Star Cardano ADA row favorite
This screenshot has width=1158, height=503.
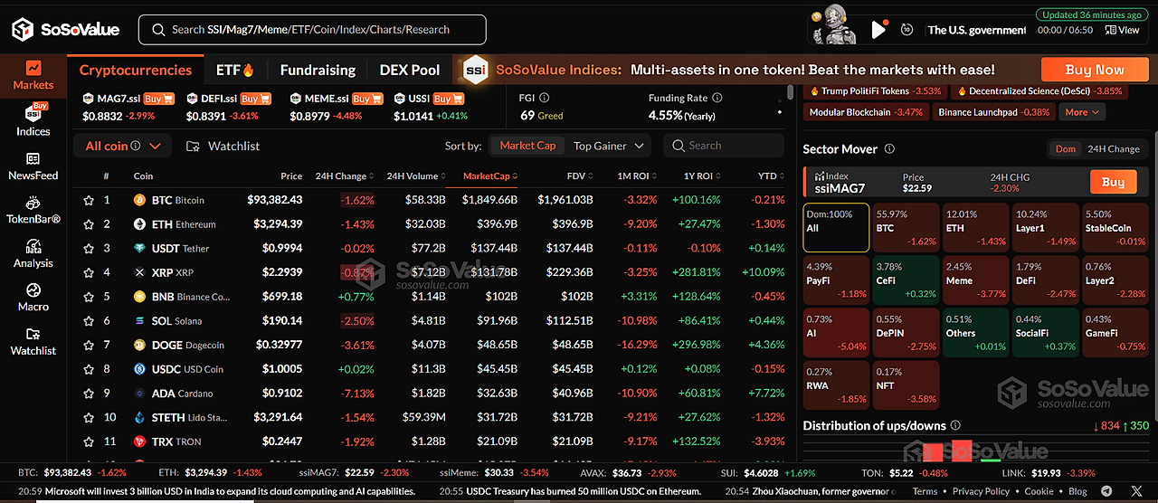pos(89,394)
